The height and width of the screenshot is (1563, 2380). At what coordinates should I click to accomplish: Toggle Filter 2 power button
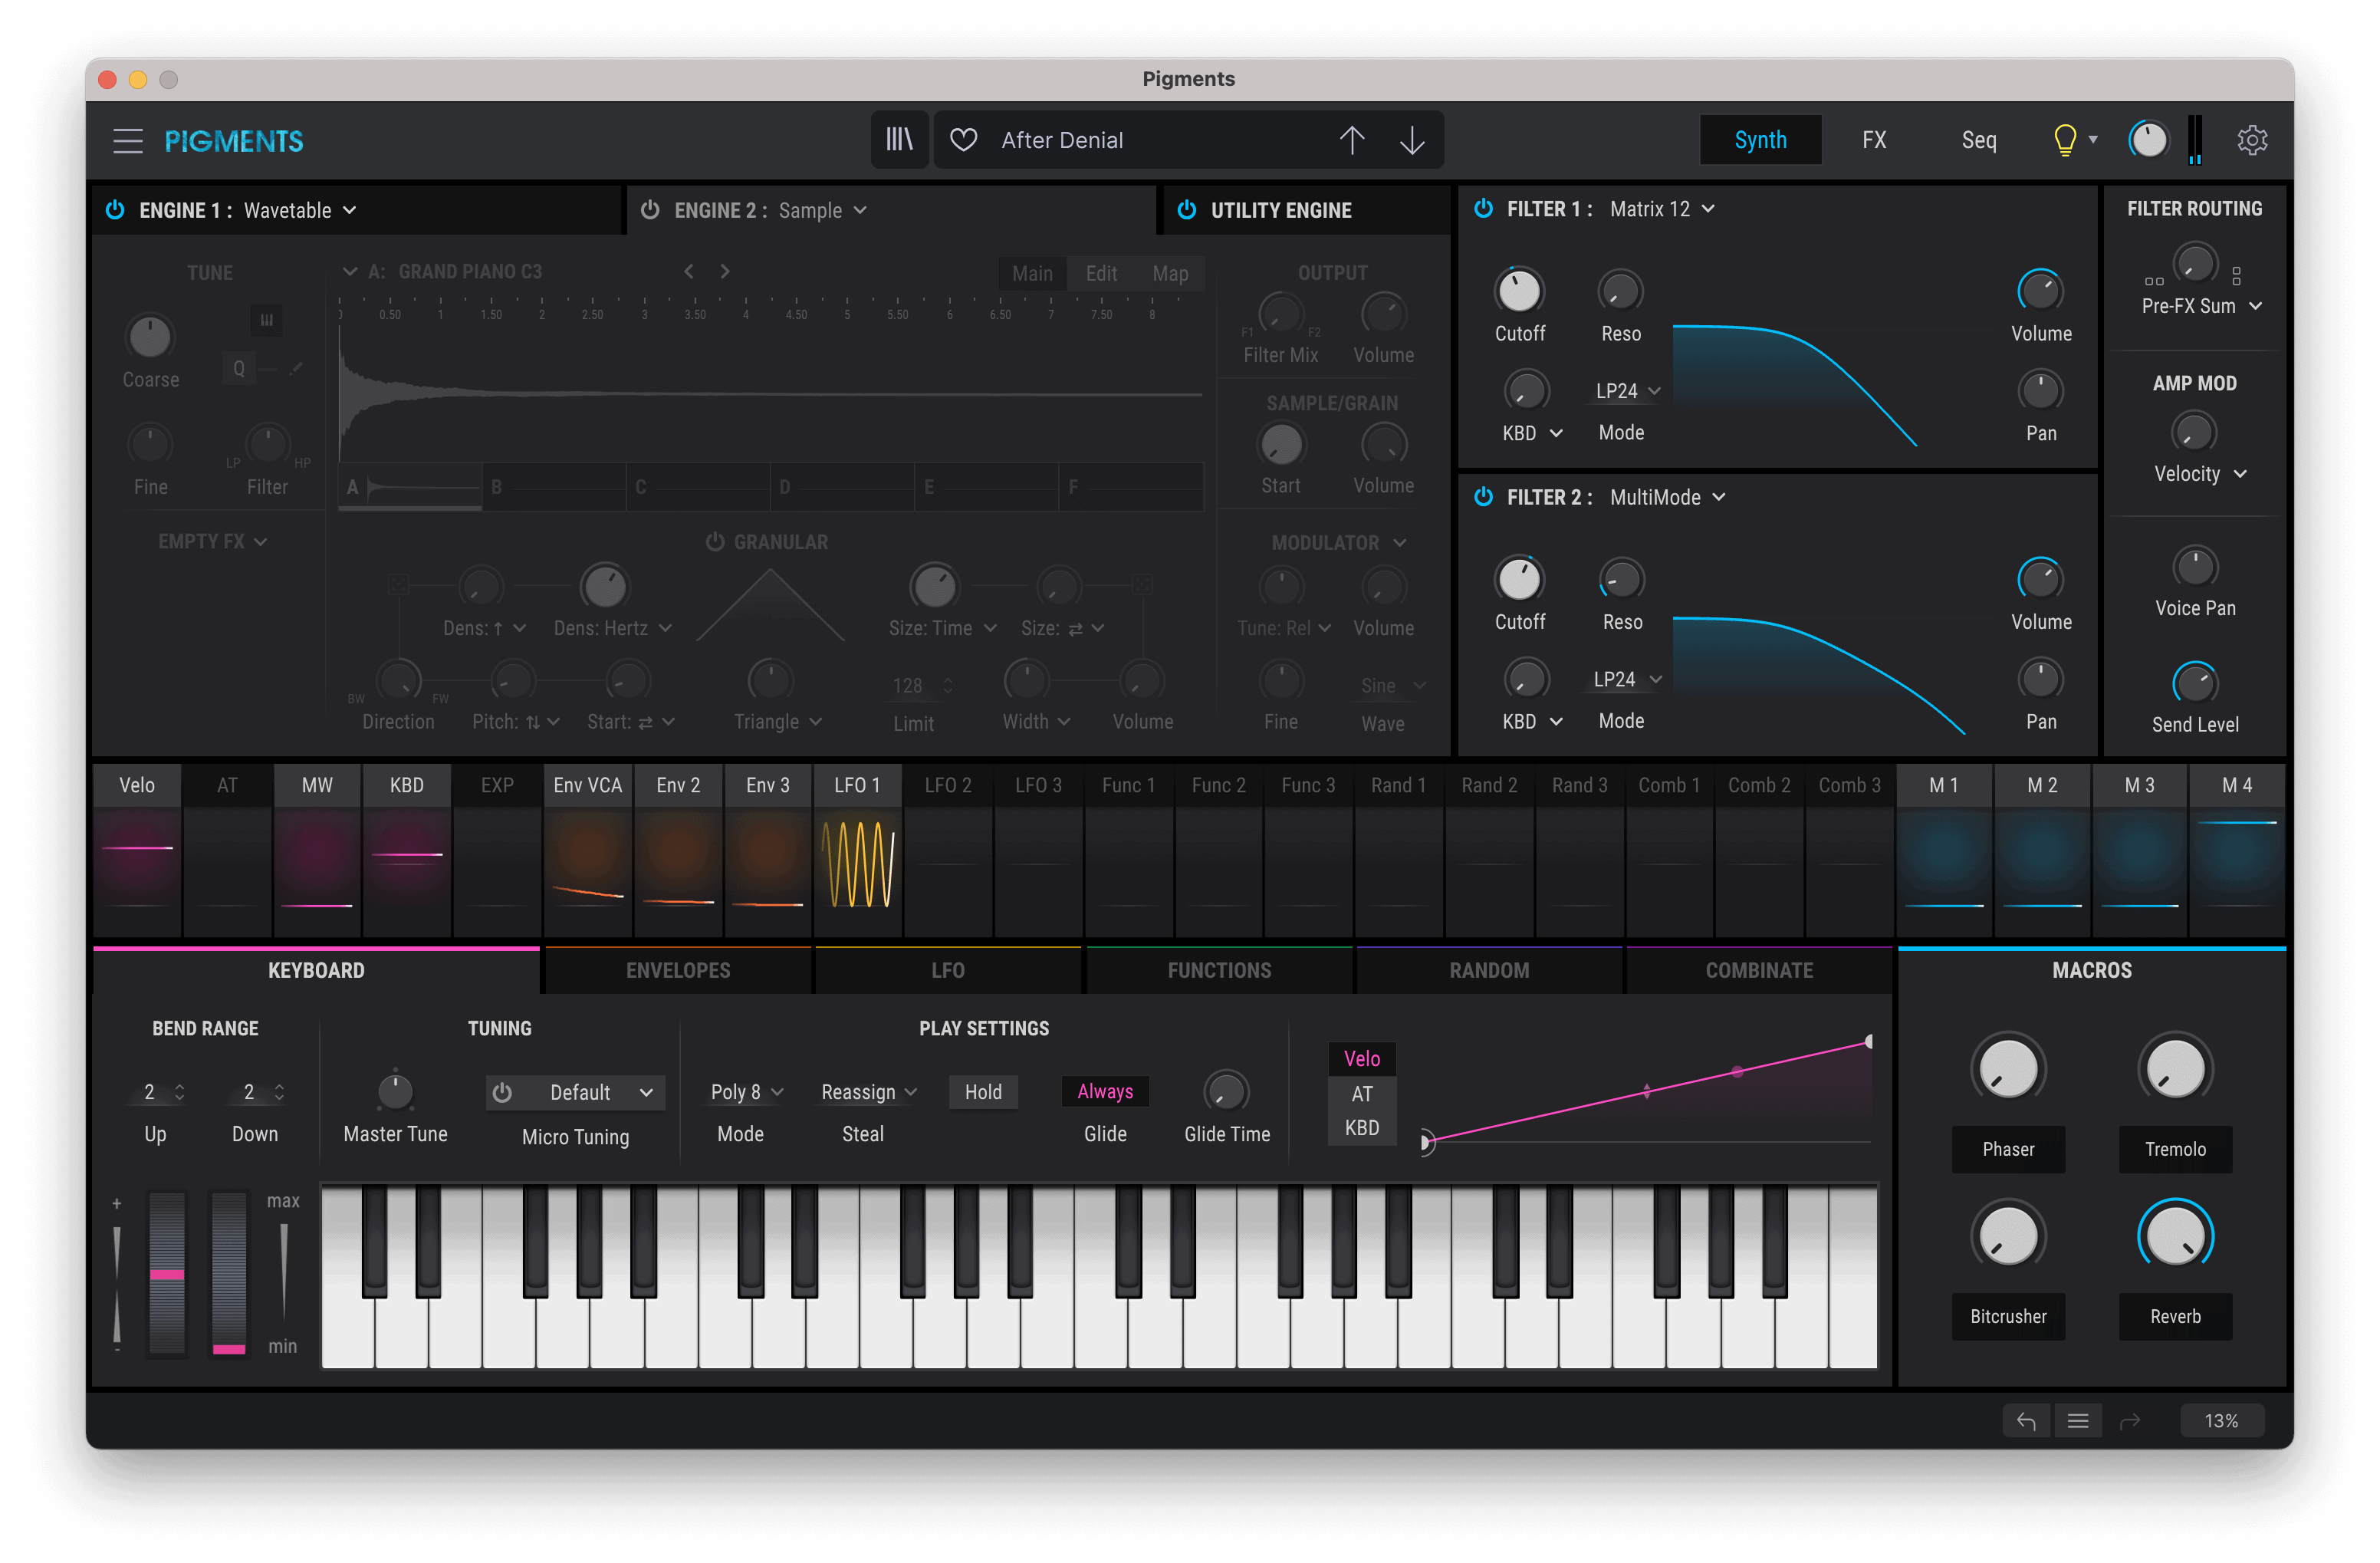pyautogui.click(x=1483, y=497)
